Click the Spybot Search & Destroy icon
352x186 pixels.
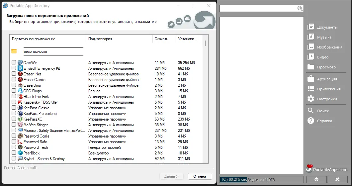pos(20,158)
